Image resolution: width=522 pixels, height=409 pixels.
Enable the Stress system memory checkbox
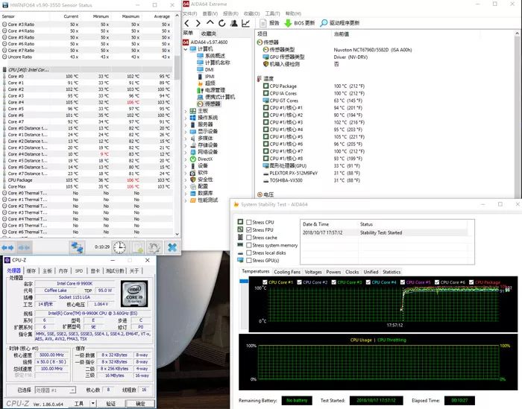click(248, 245)
